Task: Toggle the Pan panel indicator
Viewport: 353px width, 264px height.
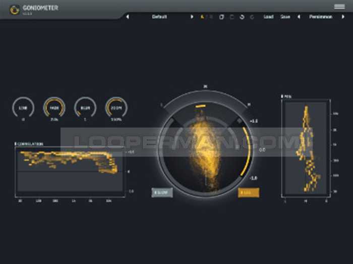Action: [282, 96]
